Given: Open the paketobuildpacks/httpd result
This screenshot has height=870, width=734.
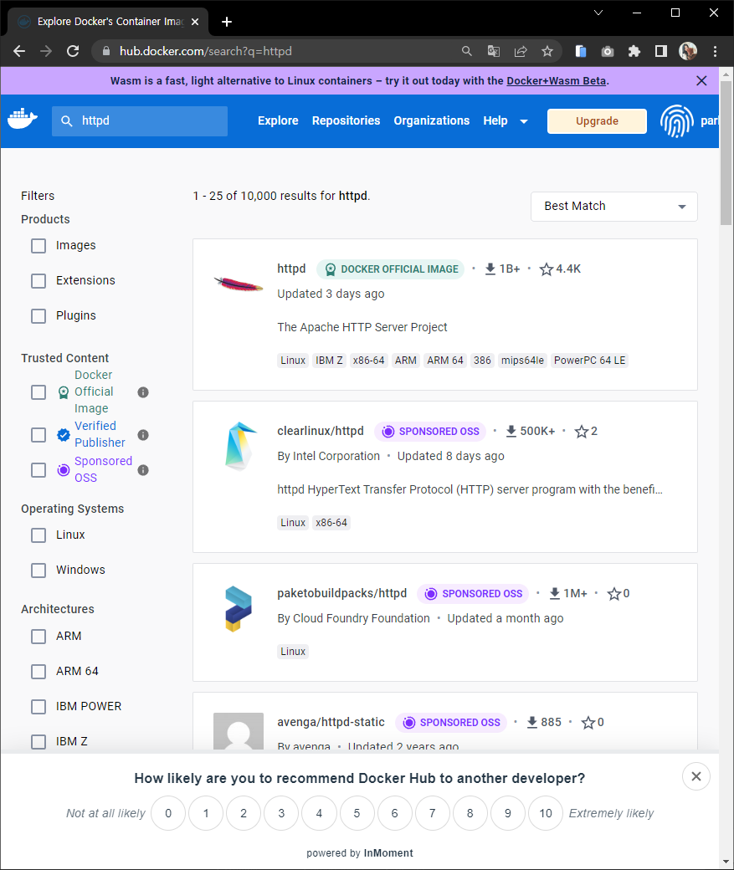Looking at the screenshot, I should (342, 593).
